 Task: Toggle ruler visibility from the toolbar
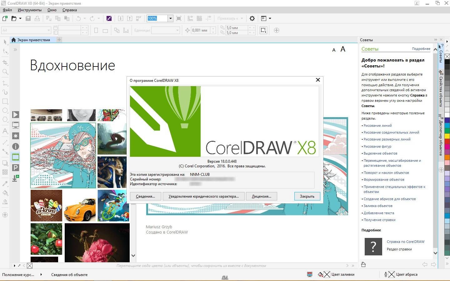[x=190, y=18]
